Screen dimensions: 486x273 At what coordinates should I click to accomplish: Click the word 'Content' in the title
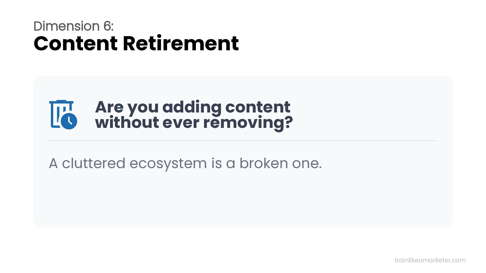75,43
